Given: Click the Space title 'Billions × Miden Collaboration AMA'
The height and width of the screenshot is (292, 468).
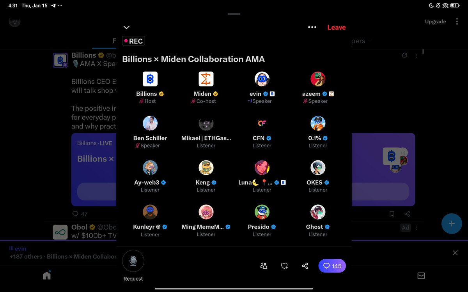Looking at the screenshot, I should 193,59.
